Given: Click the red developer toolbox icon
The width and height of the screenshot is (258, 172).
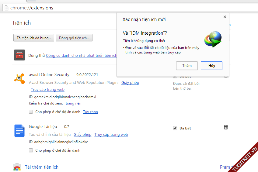Looking at the screenshot, I should (19, 55).
